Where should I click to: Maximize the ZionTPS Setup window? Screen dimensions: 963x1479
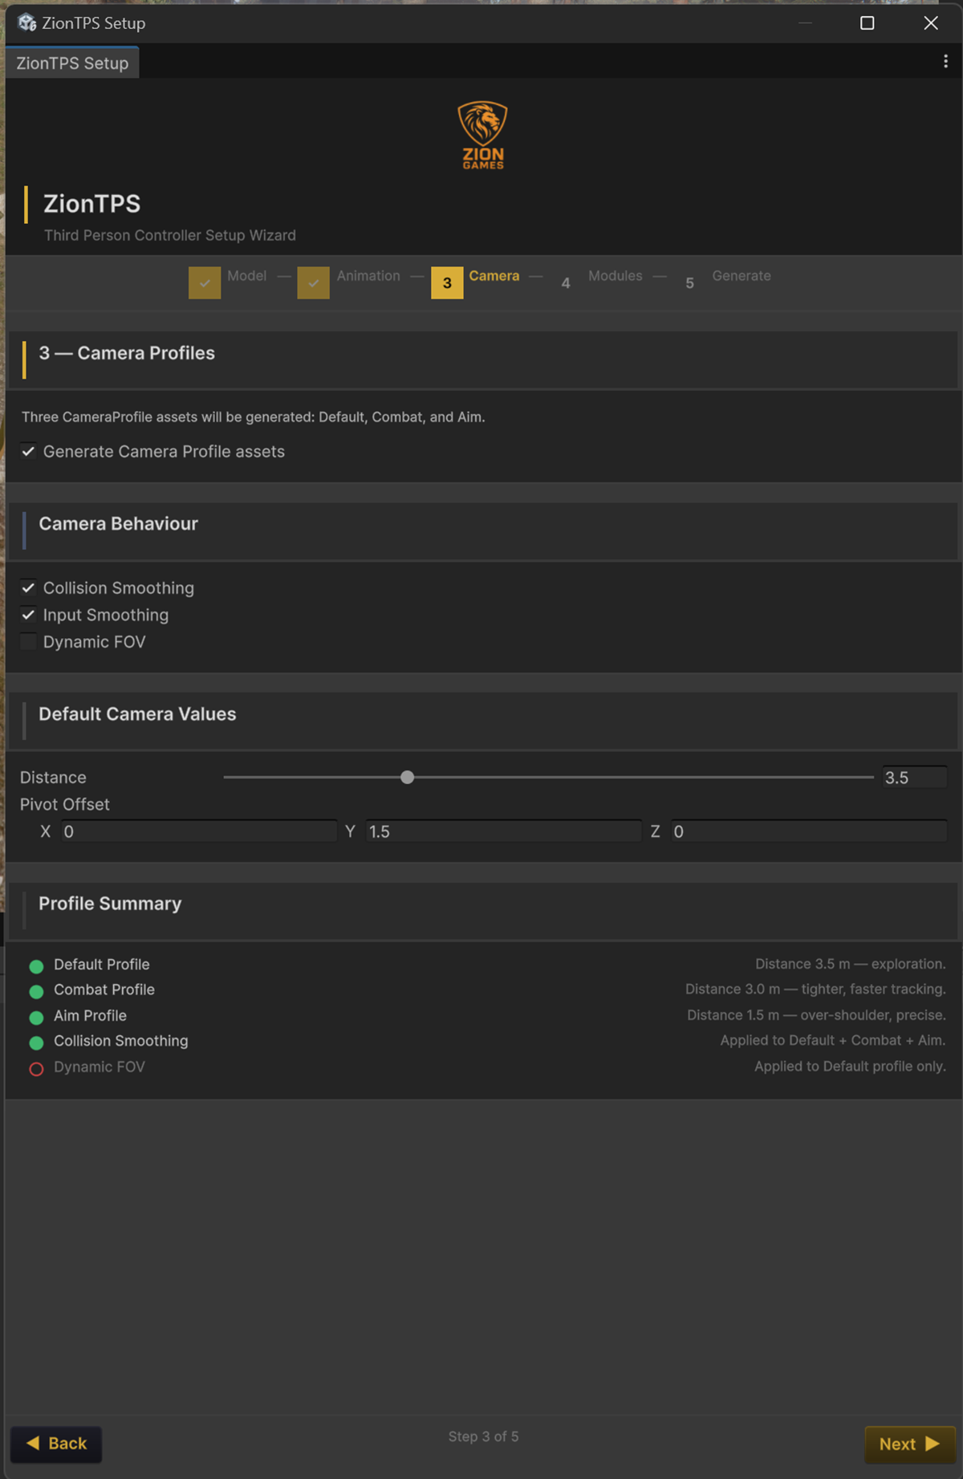(x=867, y=22)
